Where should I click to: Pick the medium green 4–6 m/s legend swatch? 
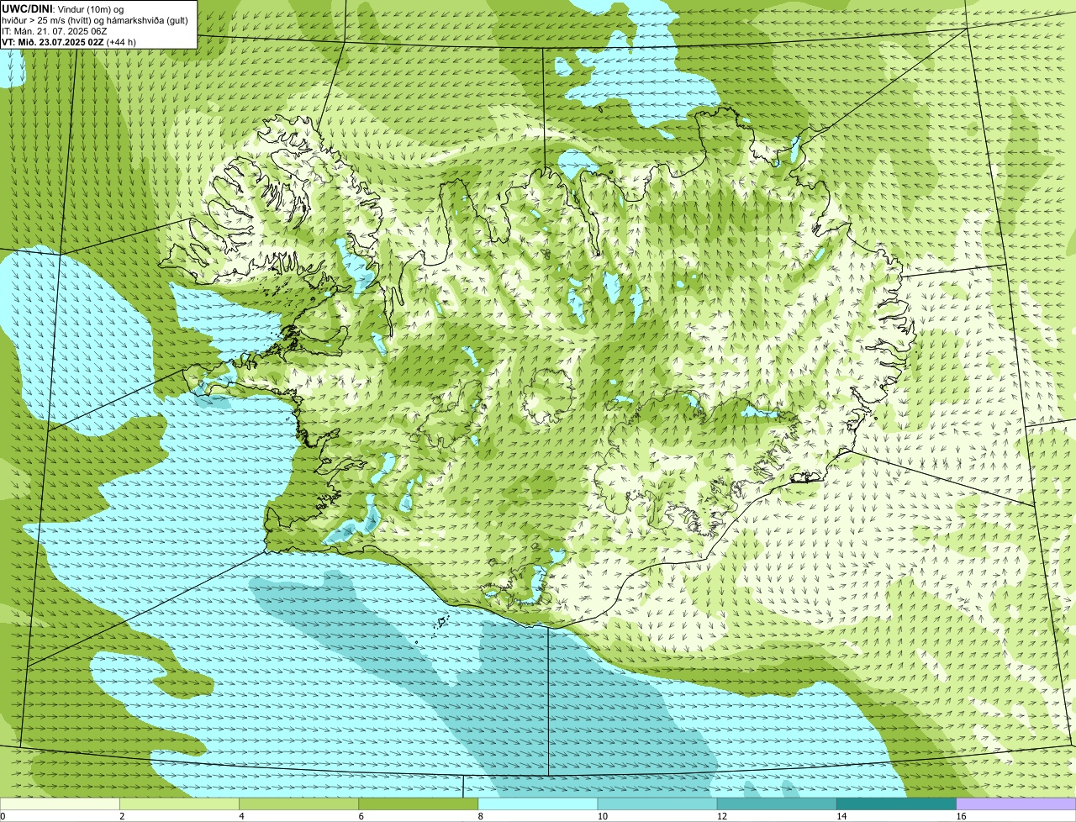click(x=298, y=804)
